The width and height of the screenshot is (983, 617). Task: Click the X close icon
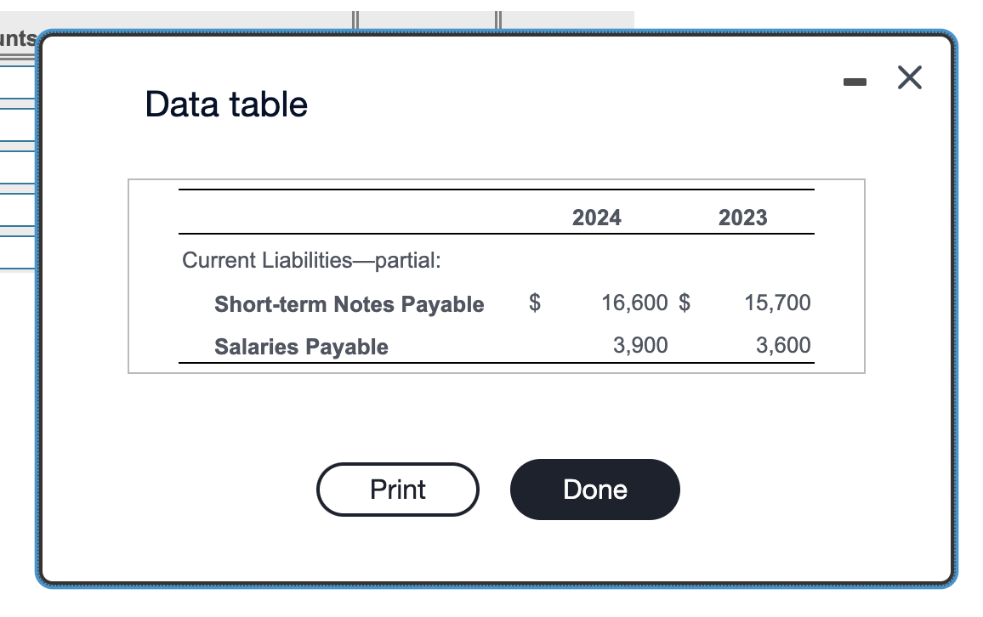(909, 77)
